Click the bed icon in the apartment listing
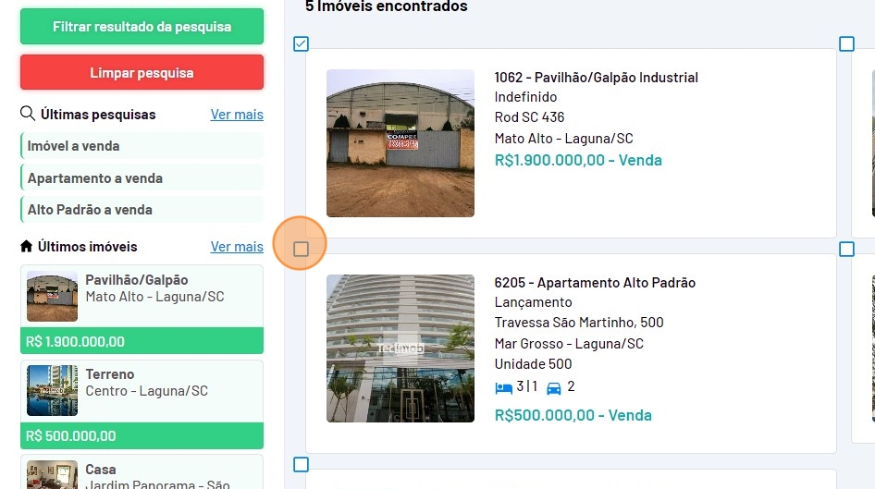 [503, 387]
